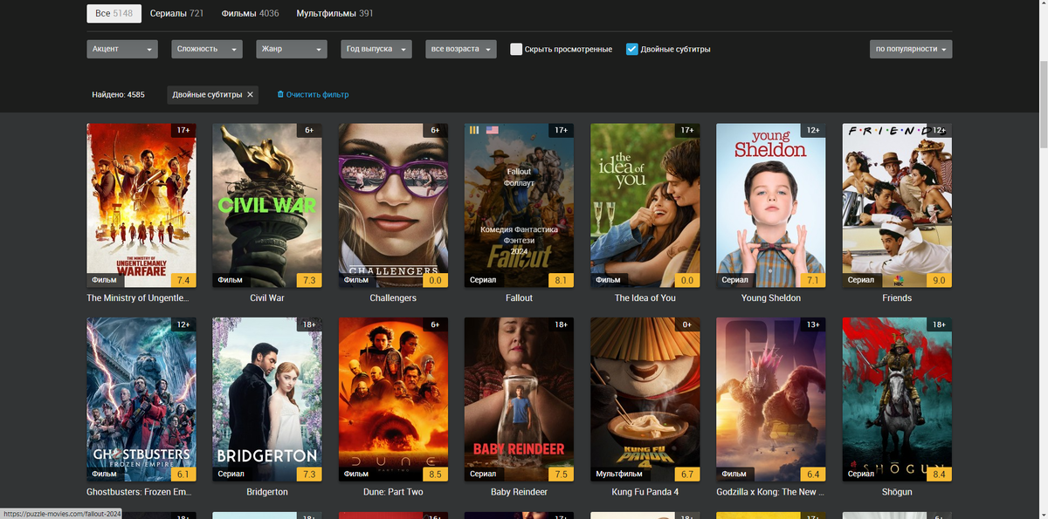The height and width of the screenshot is (519, 1048).
Task: Click the Ghostbusters: Frozen Em... title text
Action: (138, 492)
